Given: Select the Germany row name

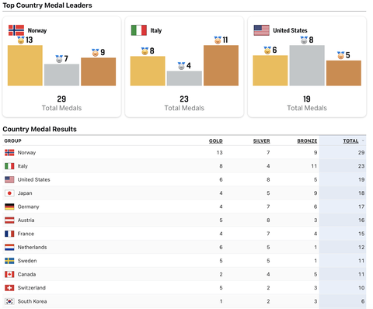Looking at the screenshot, I should 28,207.
